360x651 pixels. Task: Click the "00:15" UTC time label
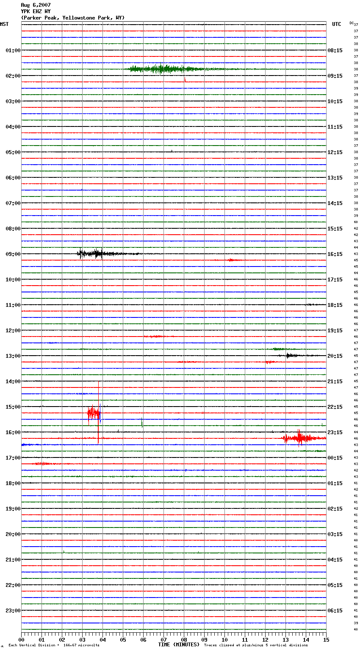[335, 458]
